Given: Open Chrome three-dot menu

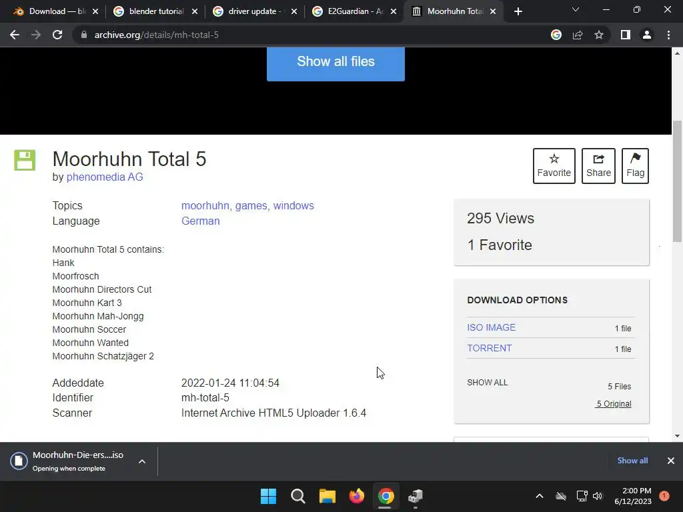Looking at the screenshot, I should (668, 35).
